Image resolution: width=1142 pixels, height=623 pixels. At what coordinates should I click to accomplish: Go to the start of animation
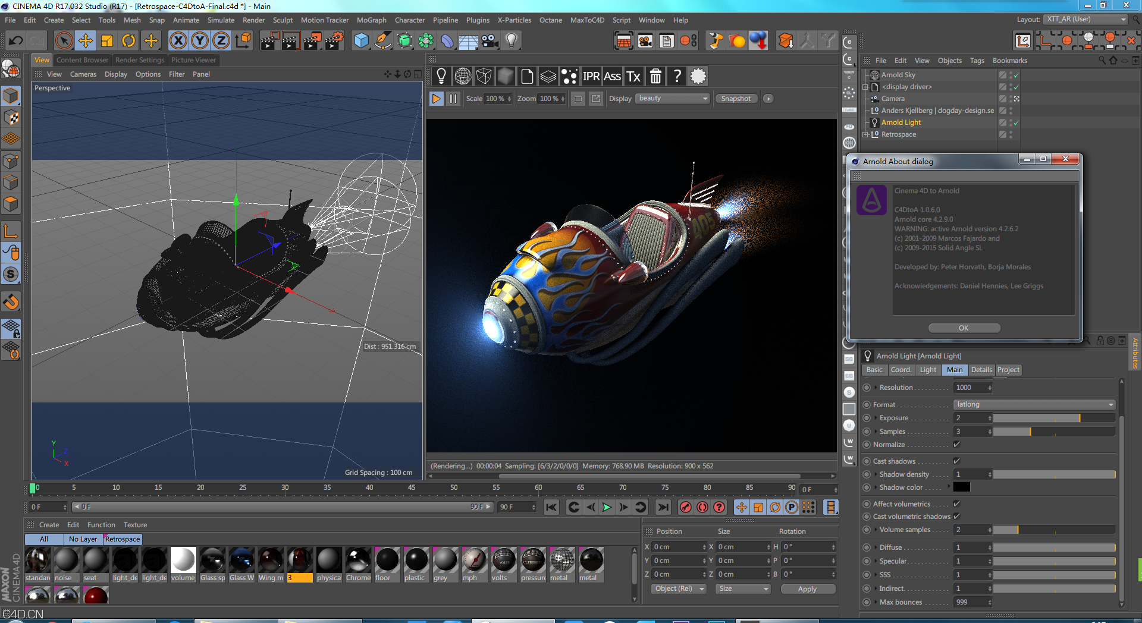pyautogui.click(x=551, y=507)
